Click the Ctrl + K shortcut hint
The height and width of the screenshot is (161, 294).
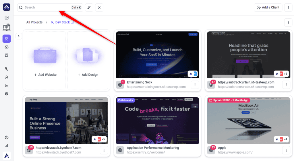tap(76, 7)
